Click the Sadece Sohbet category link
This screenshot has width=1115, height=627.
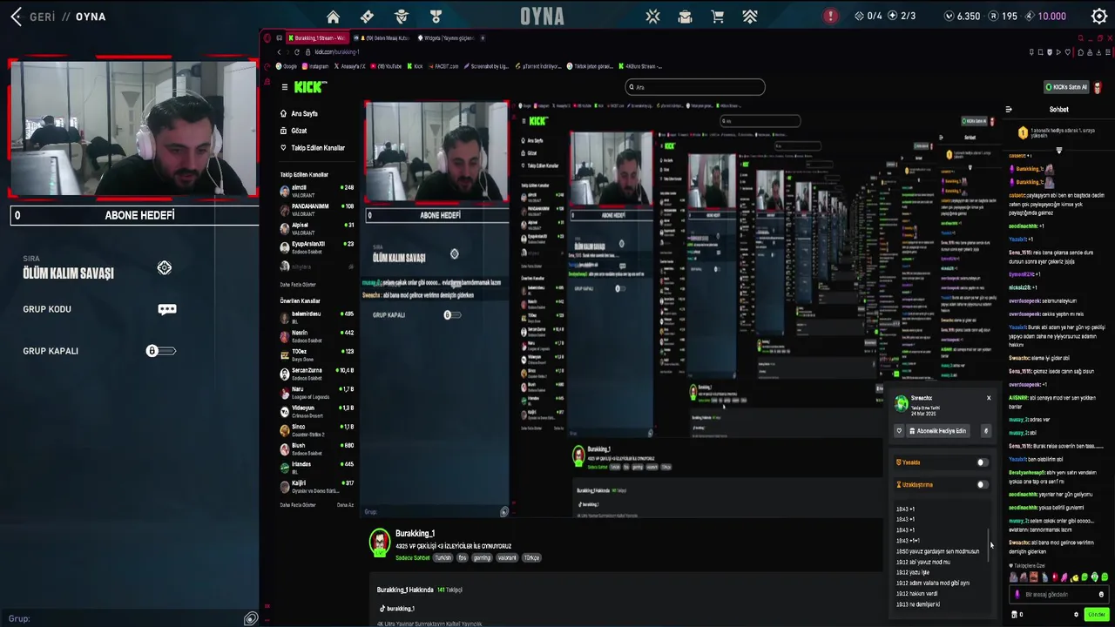point(413,557)
